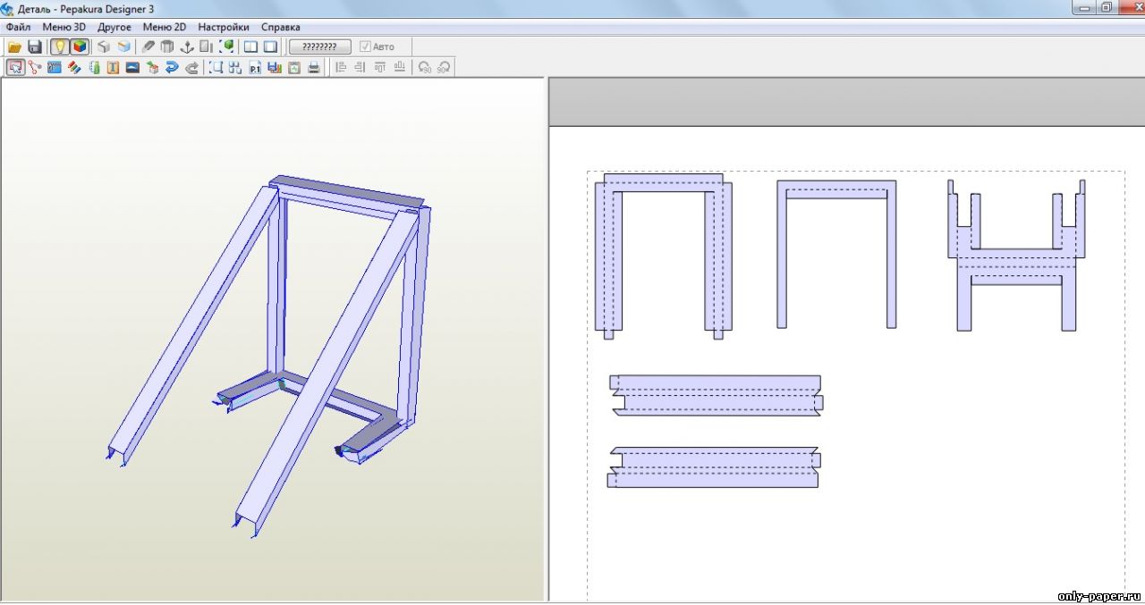1145x605 pixels.
Task: Click the anchor icon in toolbar
Action: [187, 46]
